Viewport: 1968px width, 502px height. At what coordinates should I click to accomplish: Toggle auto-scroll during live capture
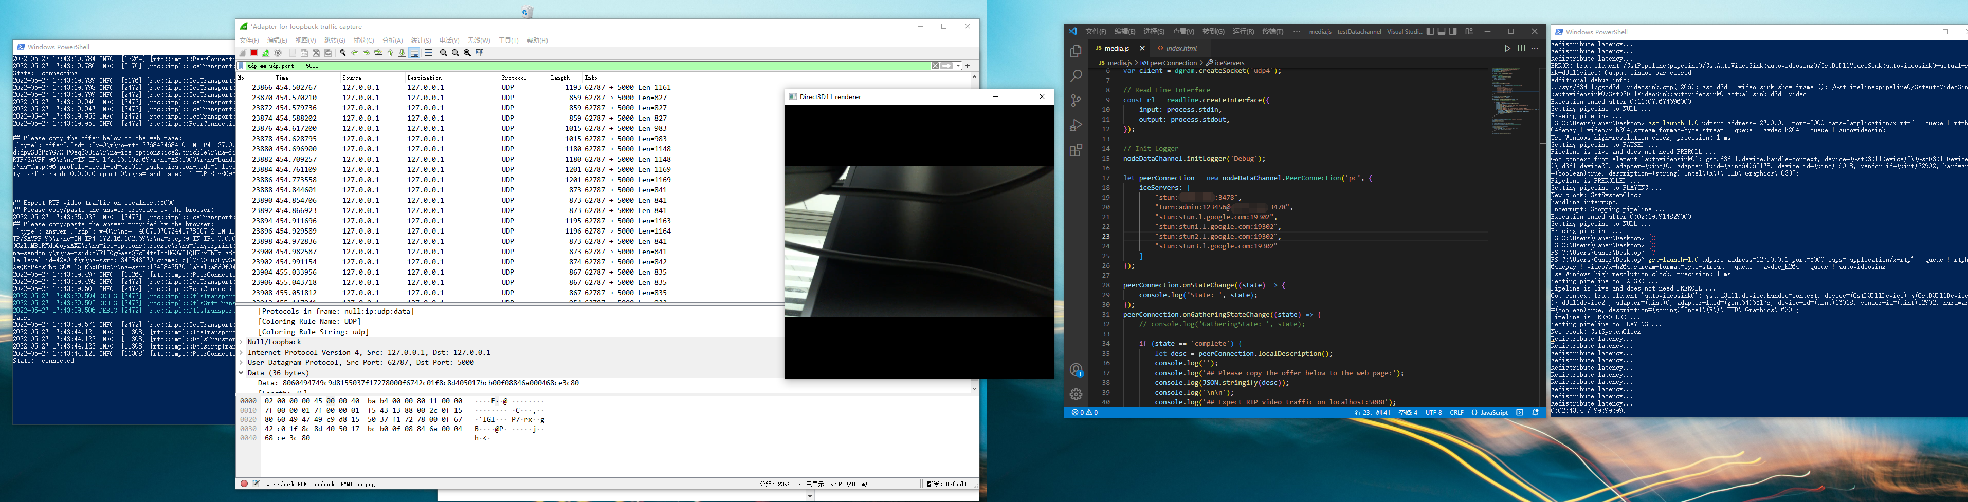click(414, 53)
